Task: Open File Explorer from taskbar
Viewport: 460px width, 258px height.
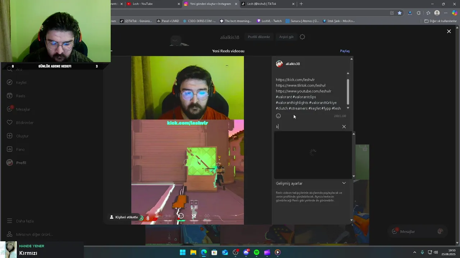Action: (x=193, y=252)
